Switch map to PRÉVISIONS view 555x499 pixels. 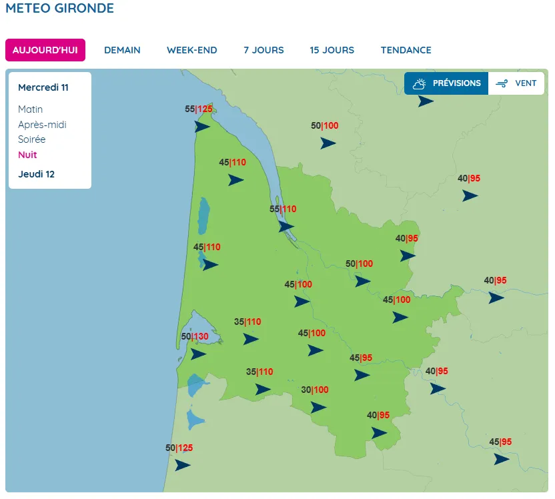point(456,83)
